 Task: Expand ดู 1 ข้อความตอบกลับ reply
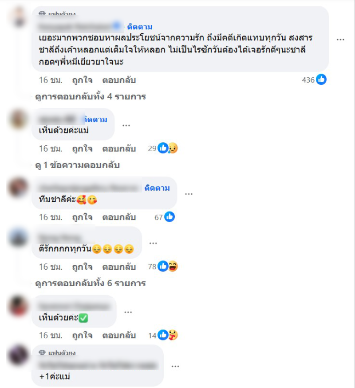pos(77,165)
